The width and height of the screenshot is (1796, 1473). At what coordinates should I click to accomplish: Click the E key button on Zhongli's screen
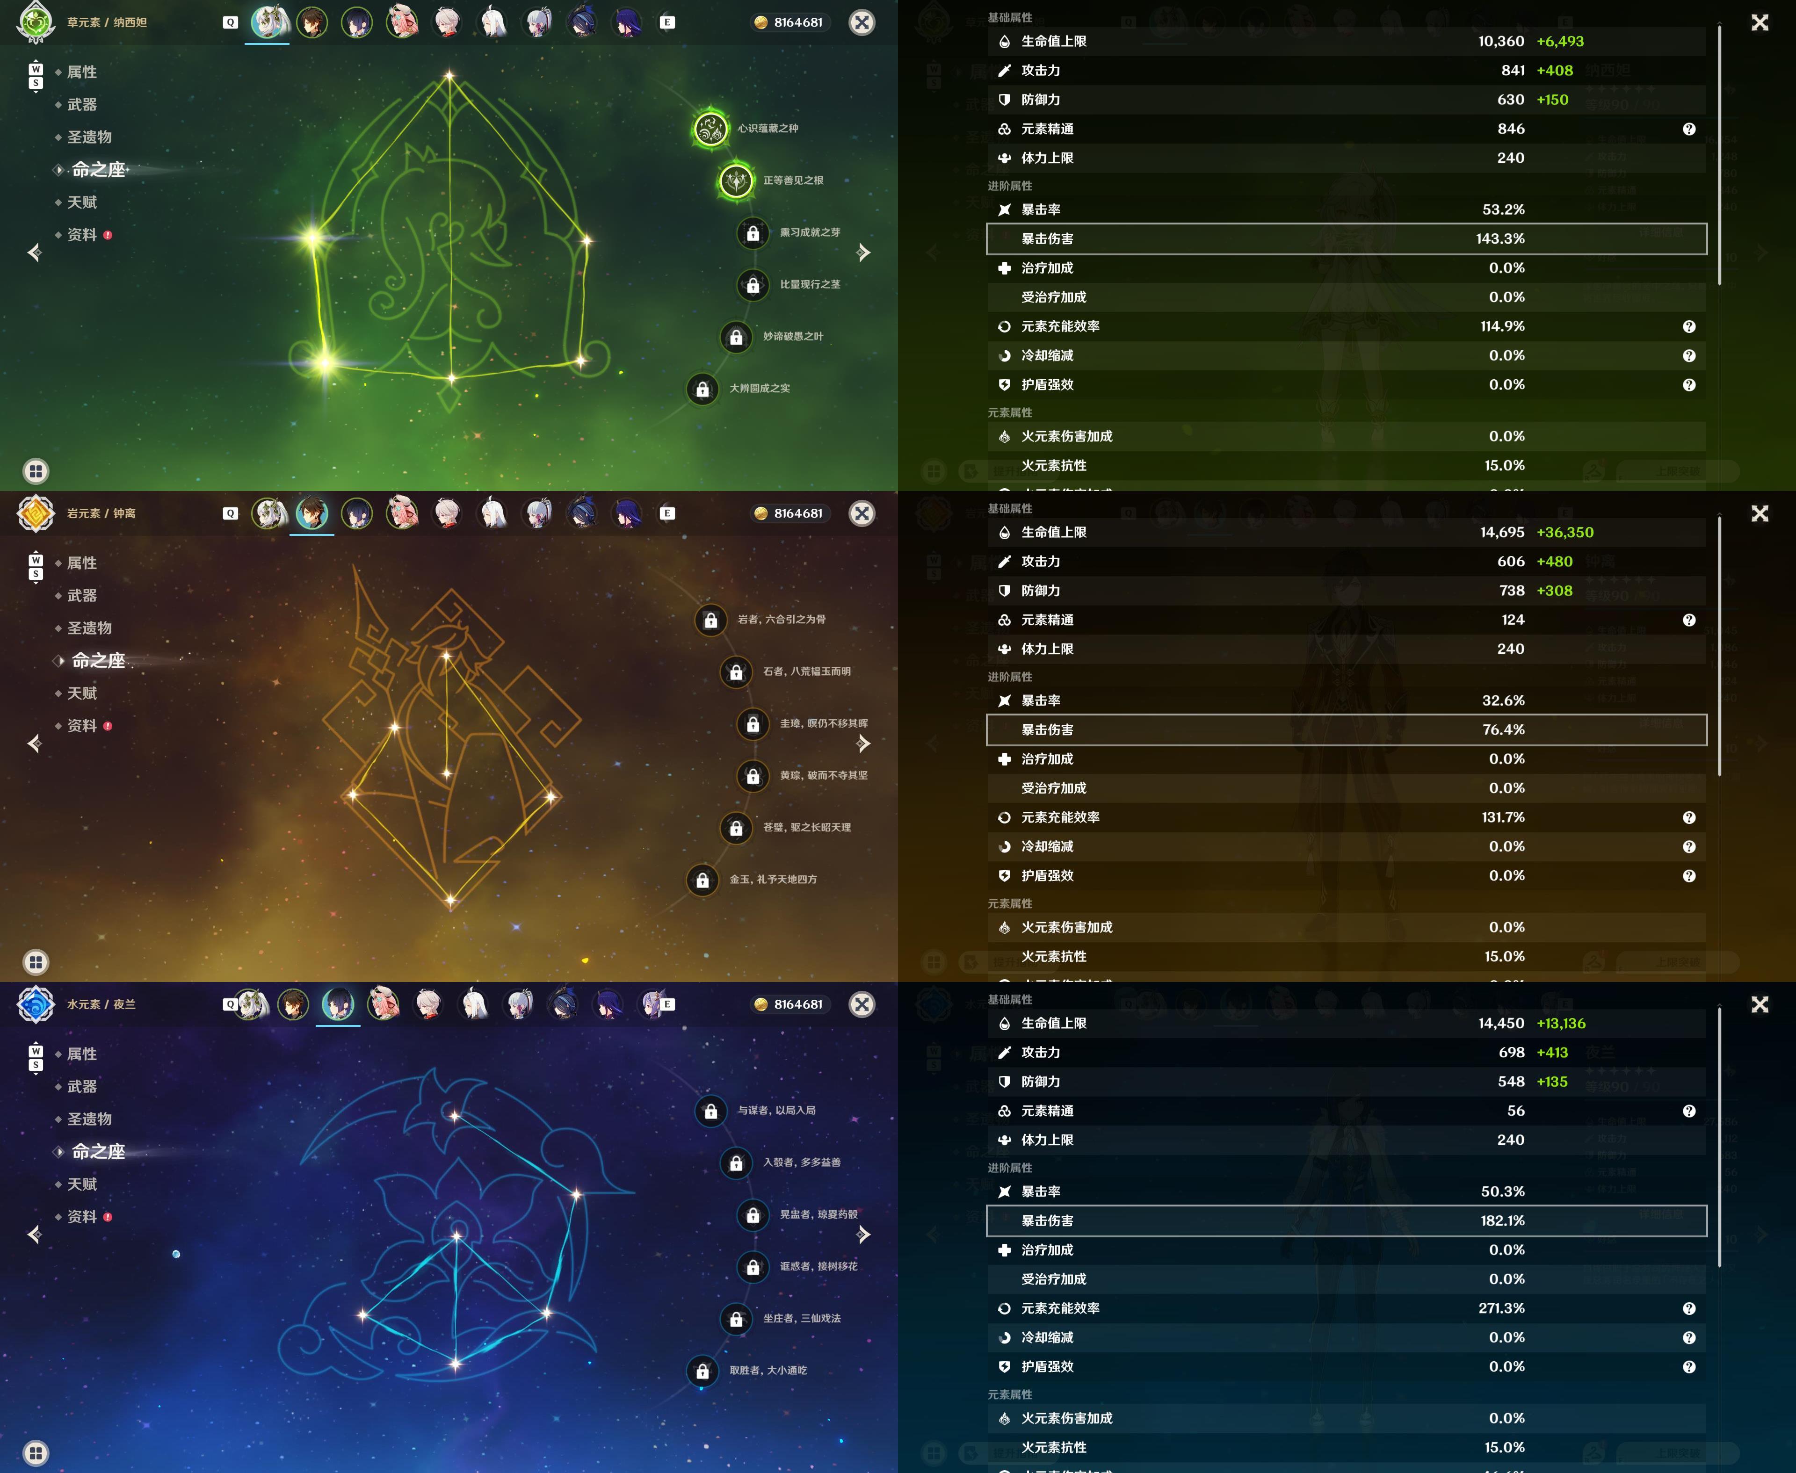668,513
